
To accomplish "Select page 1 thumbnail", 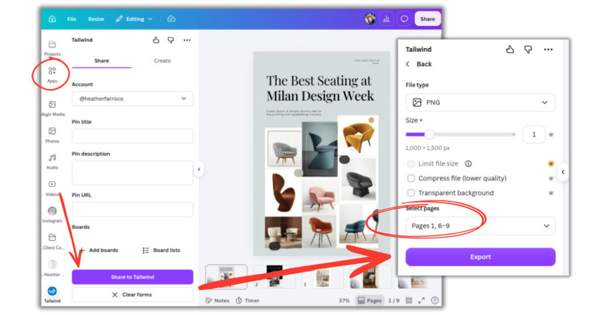I will tap(226, 276).
